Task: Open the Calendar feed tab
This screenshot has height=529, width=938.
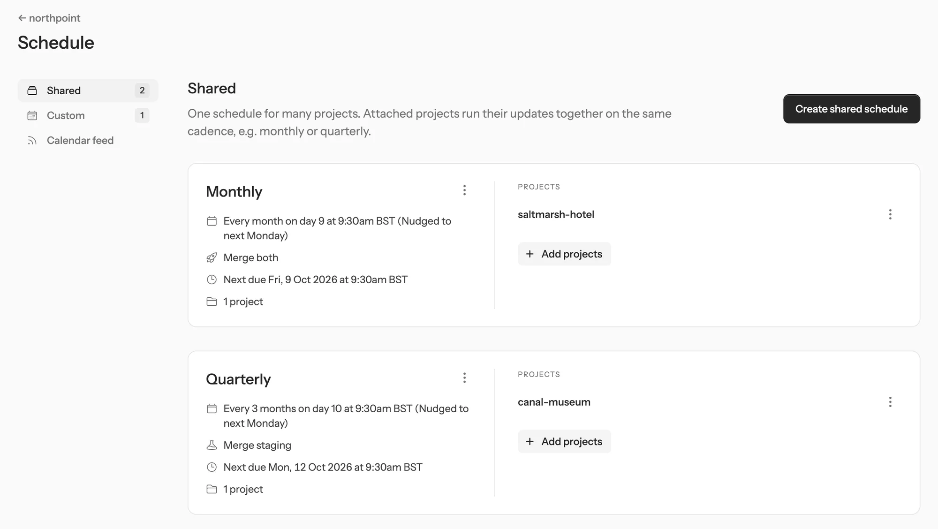Action: click(x=88, y=140)
